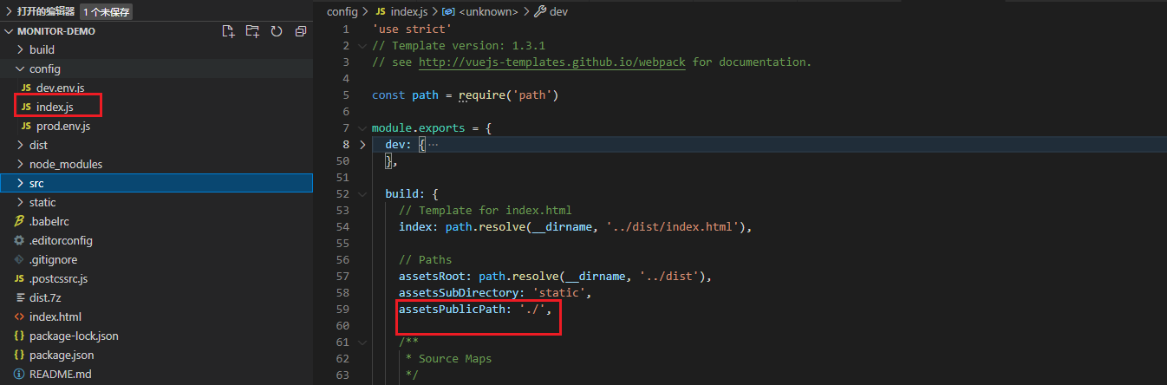Click the HTML icon beside index.html

[x=19, y=317]
